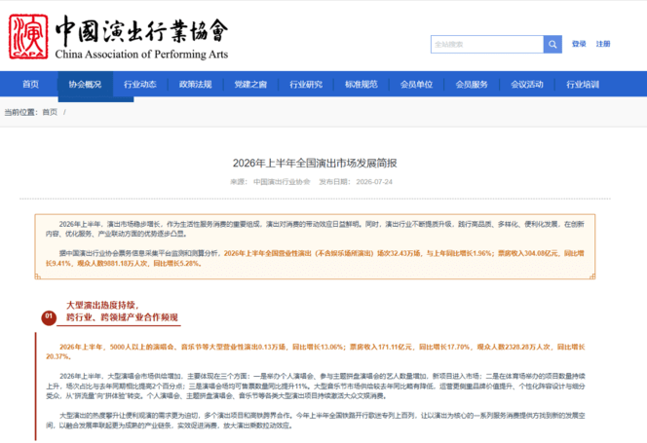This screenshot has height=443, width=647.
Task: Click the red 01 section badge
Action: tap(49, 317)
